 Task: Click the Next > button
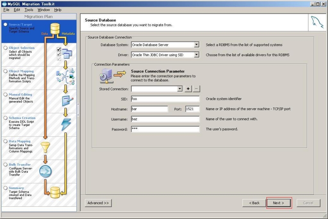pyautogui.click(x=278, y=203)
